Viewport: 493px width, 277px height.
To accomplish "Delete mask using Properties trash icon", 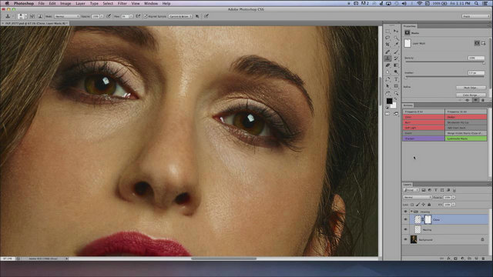I will [483, 100].
